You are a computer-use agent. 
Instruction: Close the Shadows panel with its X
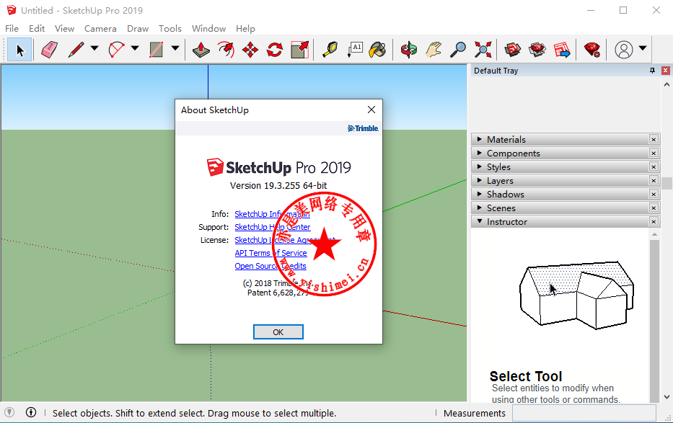654,194
